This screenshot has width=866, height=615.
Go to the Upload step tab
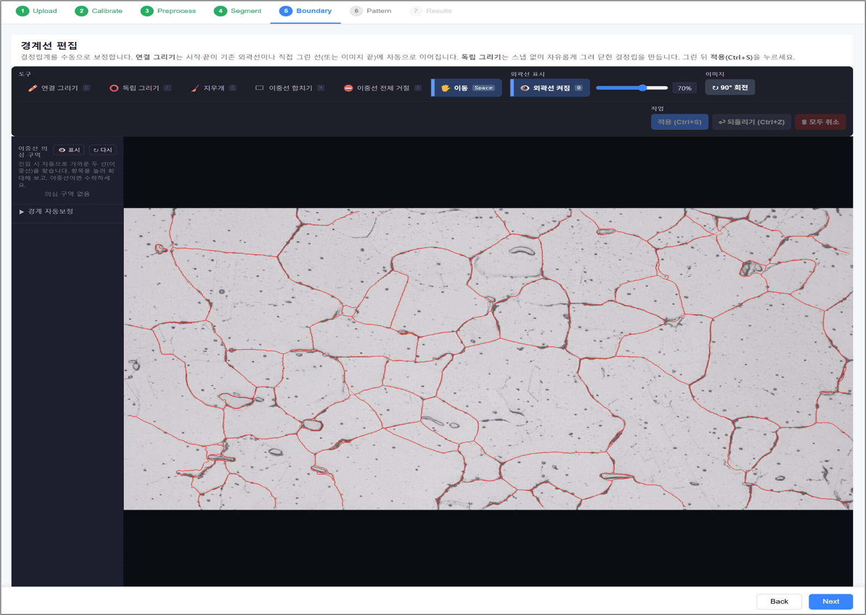coord(37,11)
